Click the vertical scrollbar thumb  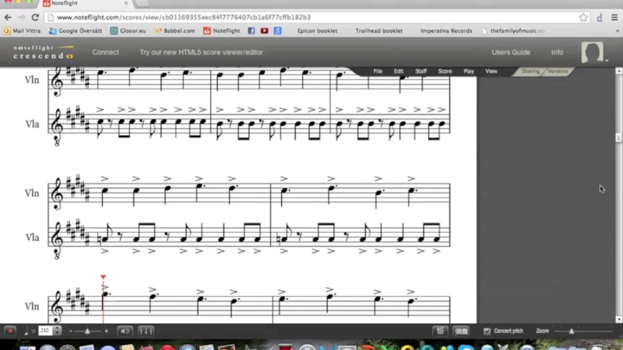pos(619,137)
